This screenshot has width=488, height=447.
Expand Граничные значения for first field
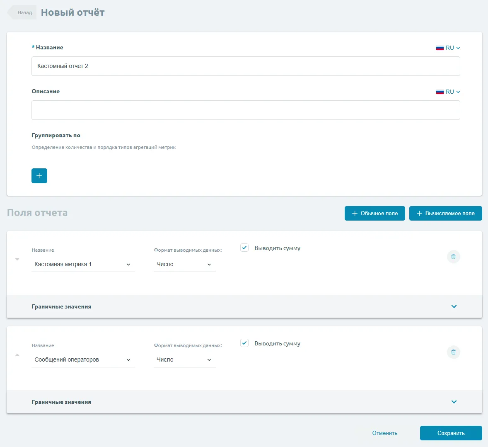(x=454, y=306)
